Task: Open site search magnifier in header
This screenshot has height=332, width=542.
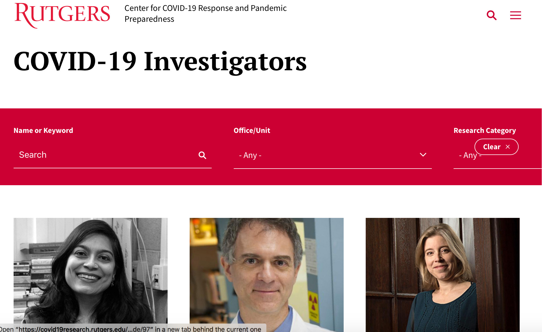Action: 491,15
